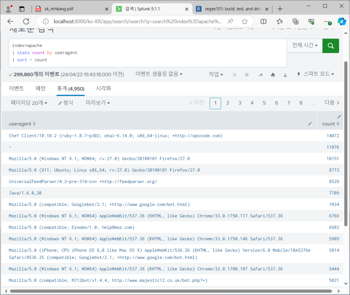Sort by the useragent column header
Viewport: 350px width, 295px height.
(x=22, y=124)
